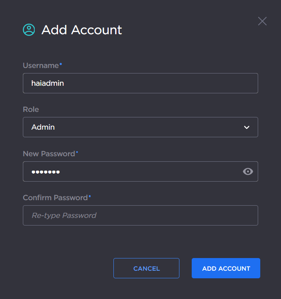Click the Confirm Password label text
281x299 pixels.
55,198
